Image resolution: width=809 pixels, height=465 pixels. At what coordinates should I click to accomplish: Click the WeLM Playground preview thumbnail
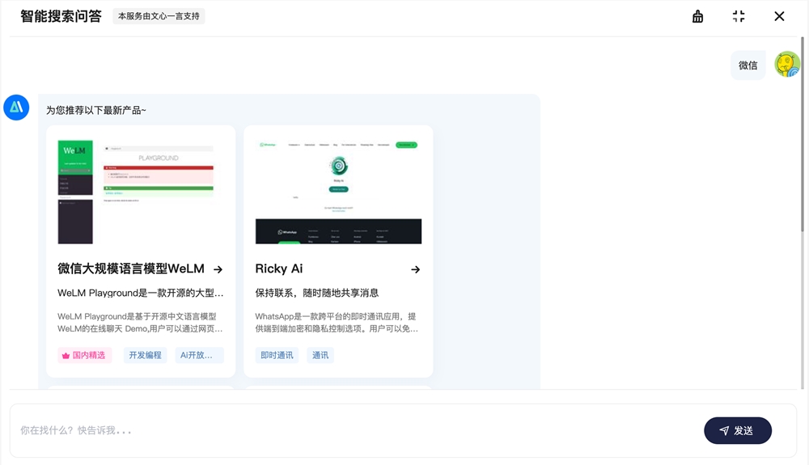click(x=141, y=192)
